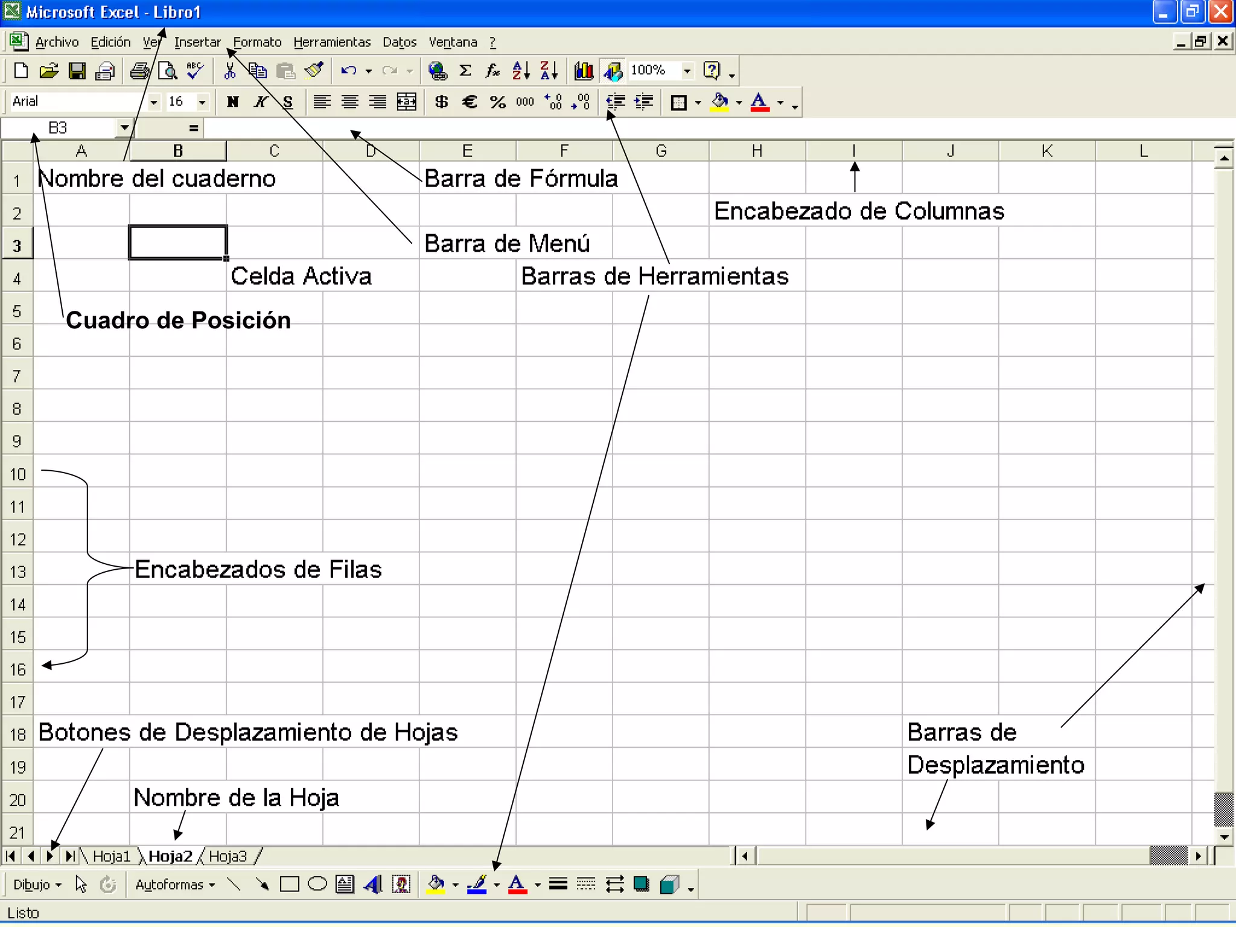Open the Dibujo drawing menu dropdown
1236x927 pixels.
coord(37,885)
